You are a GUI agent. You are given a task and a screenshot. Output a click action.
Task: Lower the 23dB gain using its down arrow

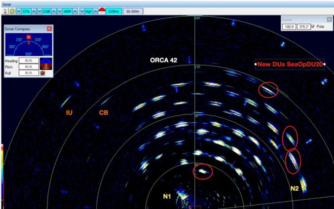point(39,11)
